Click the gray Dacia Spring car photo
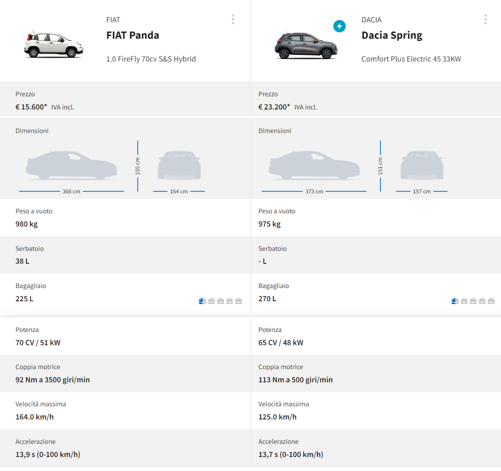Image resolution: width=501 pixels, height=471 pixels. (305, 45)
